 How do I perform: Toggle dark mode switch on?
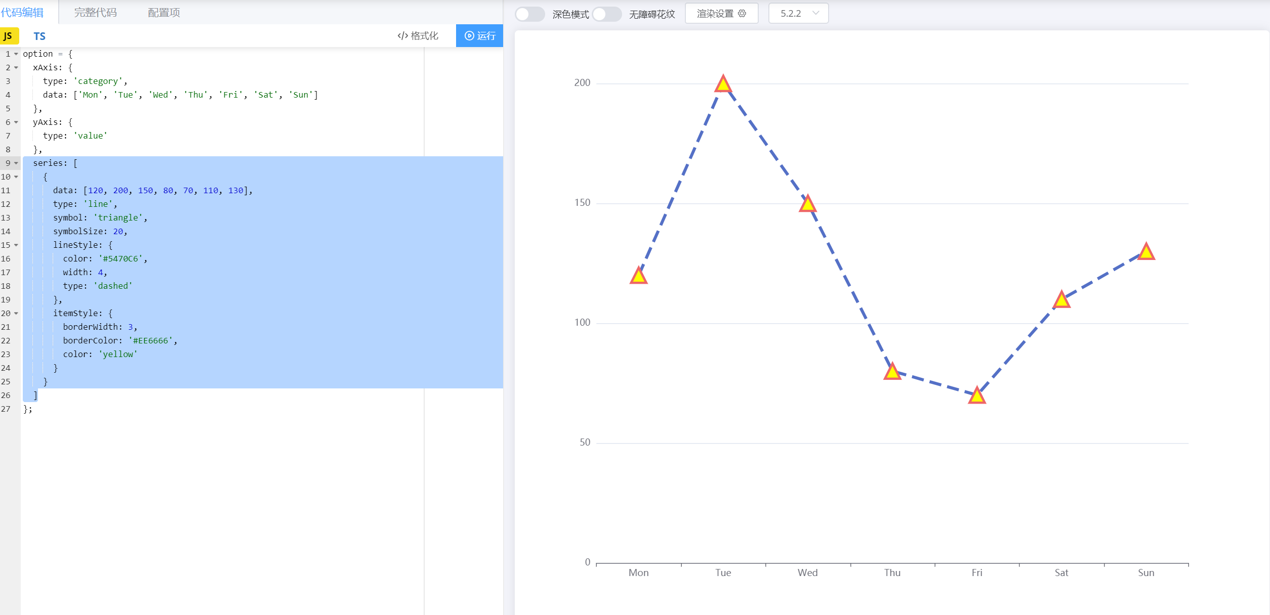point(529,14)
